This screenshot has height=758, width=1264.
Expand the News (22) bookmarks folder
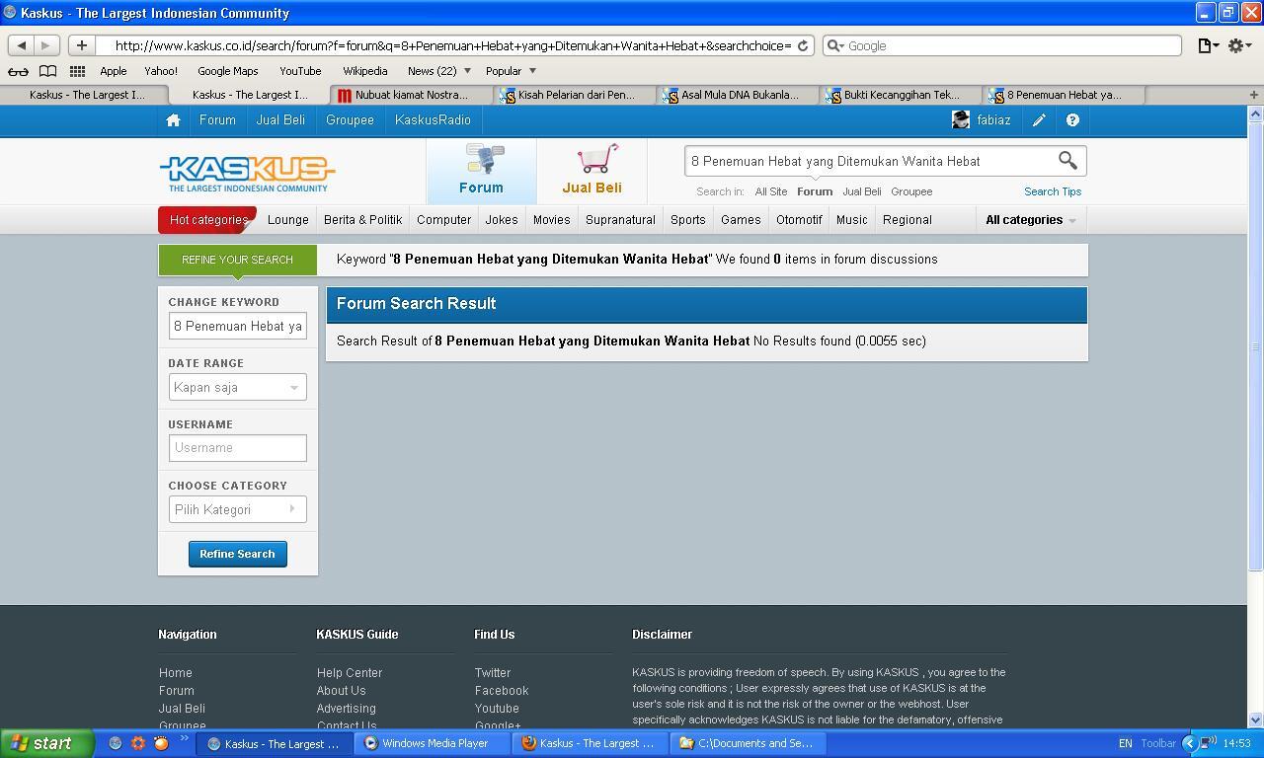pos(438,71)
